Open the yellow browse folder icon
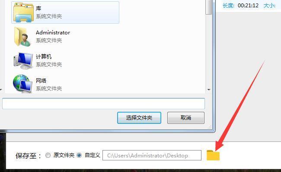 pos(213,155)
